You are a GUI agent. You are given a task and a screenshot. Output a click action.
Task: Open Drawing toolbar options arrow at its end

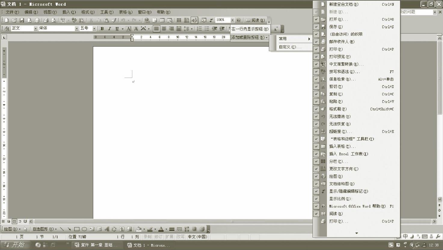click(x=208, y=230)
